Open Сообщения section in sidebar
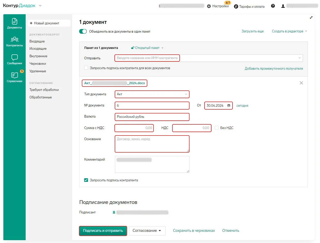Screen dimensions: 320x243 (14, 59)
